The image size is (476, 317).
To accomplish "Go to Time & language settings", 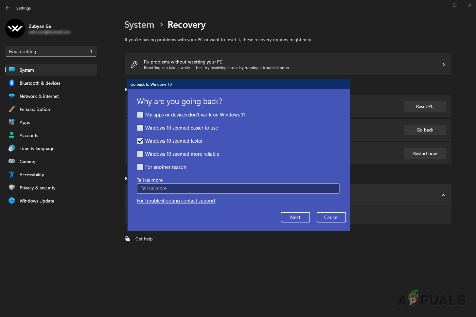I will [x=37, y=149].
